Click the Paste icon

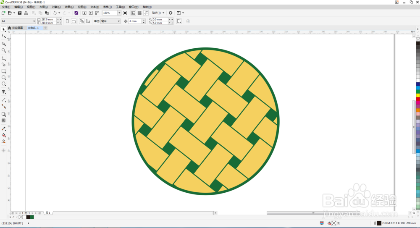[47, 13]
